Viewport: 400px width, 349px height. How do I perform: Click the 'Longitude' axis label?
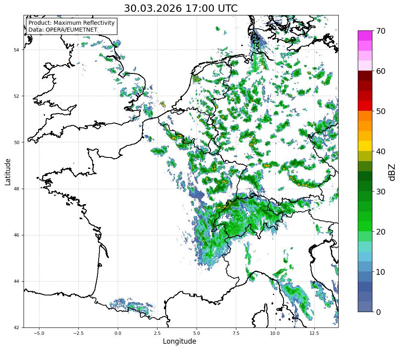[179, 341]
